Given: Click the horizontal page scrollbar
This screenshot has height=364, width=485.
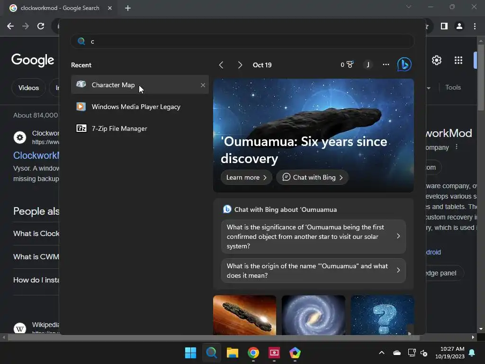Looking at the screenshot, I should 214,337.
